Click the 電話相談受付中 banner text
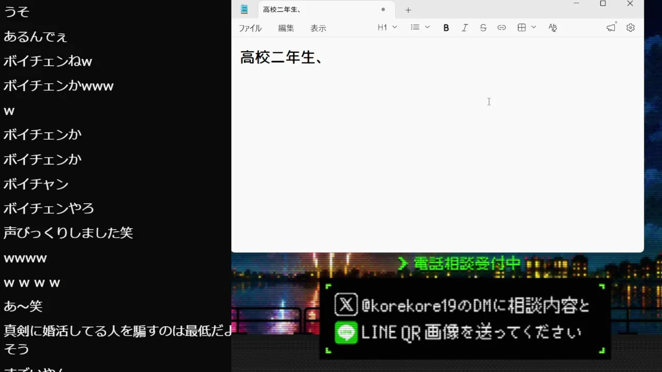The width and height of the screenshot is (662, 372). (x=467, y=263)
